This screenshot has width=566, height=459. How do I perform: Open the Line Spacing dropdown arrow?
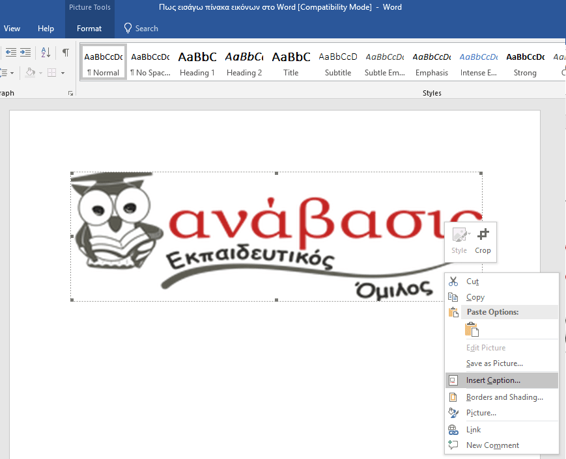pos(12,73)
